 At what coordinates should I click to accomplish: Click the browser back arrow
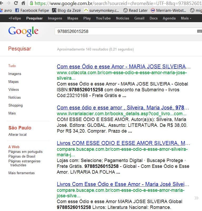point(1,3)
